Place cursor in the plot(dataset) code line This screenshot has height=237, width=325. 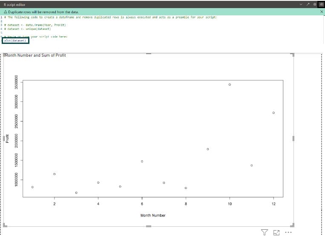tap(15, 40)
